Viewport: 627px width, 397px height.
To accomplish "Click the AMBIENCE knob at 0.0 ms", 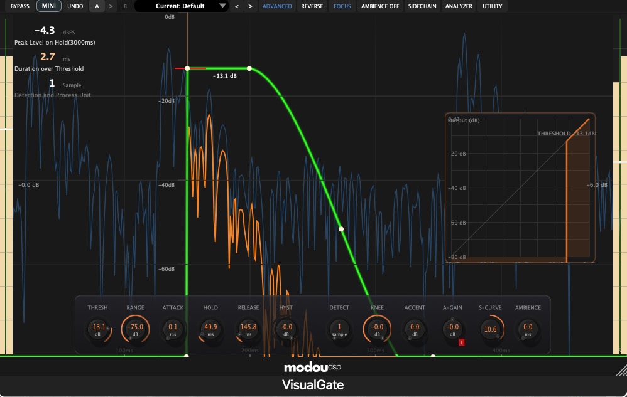I will click(528, 329).
